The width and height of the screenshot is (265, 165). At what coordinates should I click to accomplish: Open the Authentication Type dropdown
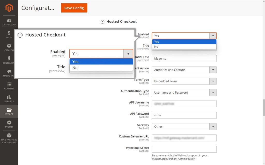184,93
